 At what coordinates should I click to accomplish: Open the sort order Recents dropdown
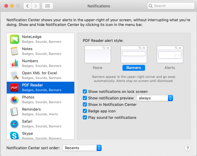(x=82, y=148)
